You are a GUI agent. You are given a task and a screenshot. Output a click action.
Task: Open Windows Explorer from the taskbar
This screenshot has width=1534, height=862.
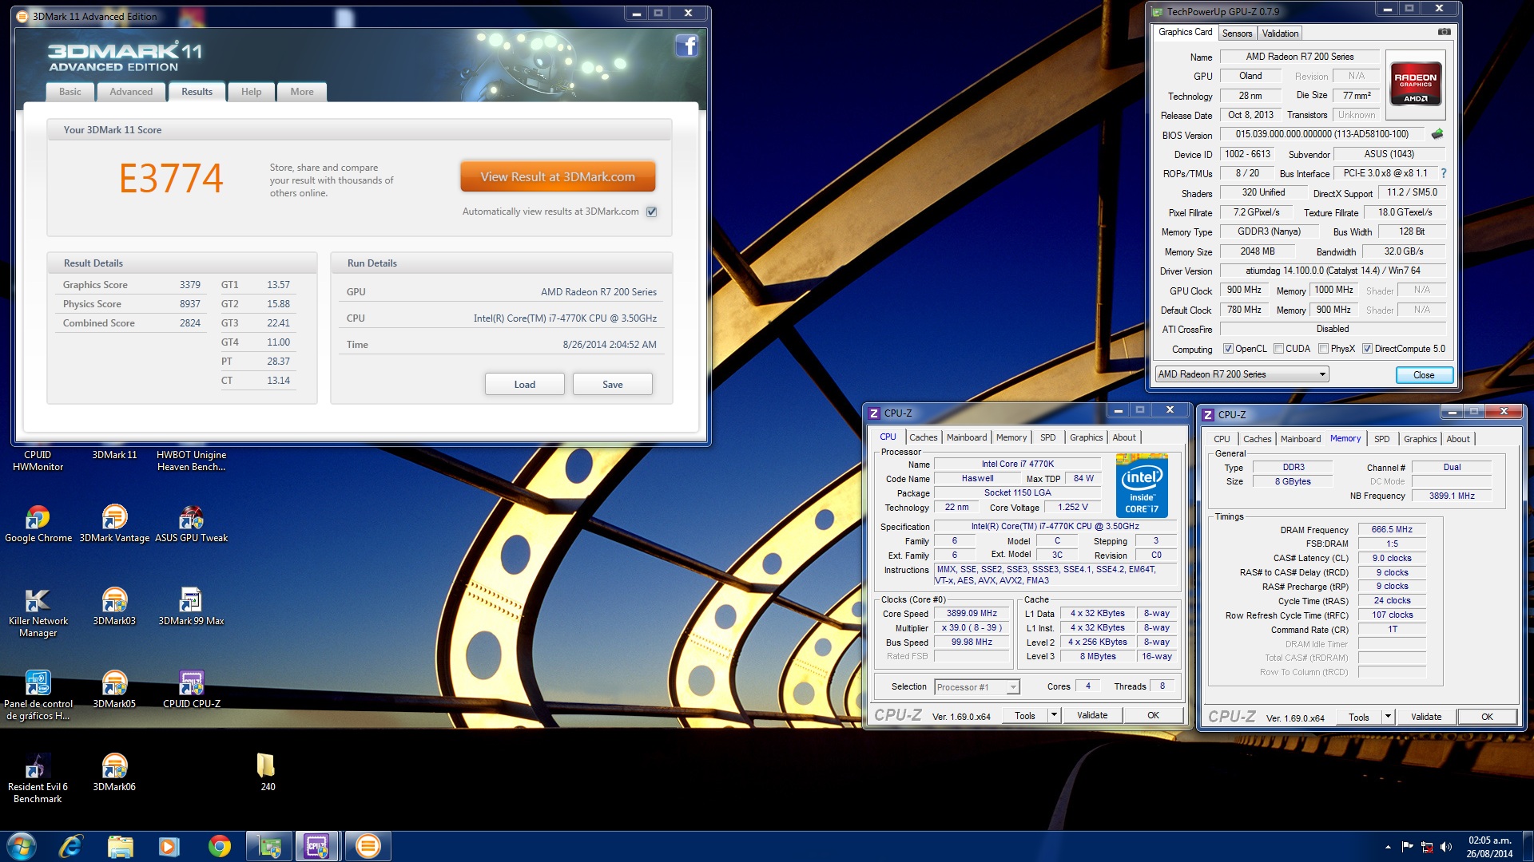[120, 846]
